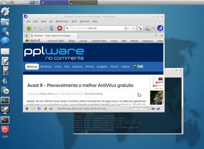Open the file manager folder in dock

5,22
